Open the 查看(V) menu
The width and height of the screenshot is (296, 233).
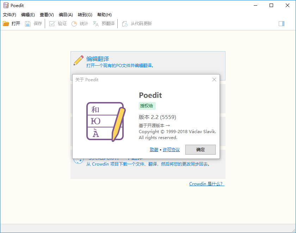click(x=47, y=15)
